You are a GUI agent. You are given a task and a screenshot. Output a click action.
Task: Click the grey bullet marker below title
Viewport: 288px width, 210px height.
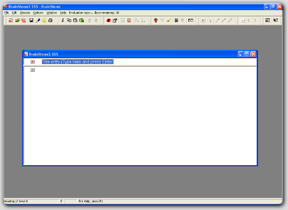(33, 70)
